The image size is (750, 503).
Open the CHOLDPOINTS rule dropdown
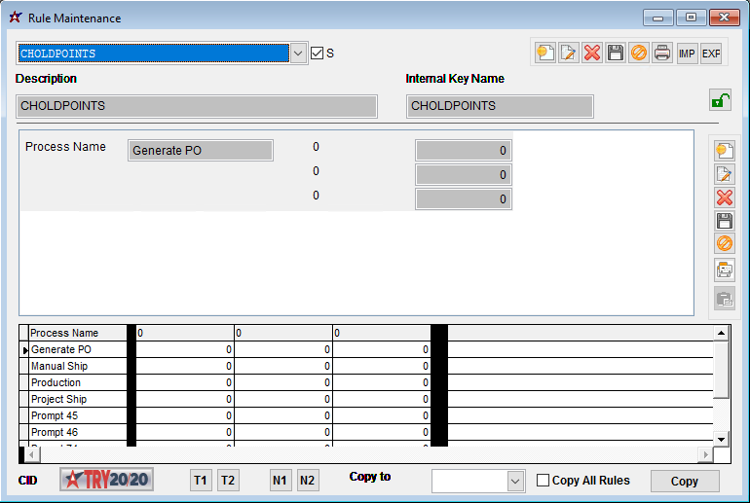click(x=299, y=54)
